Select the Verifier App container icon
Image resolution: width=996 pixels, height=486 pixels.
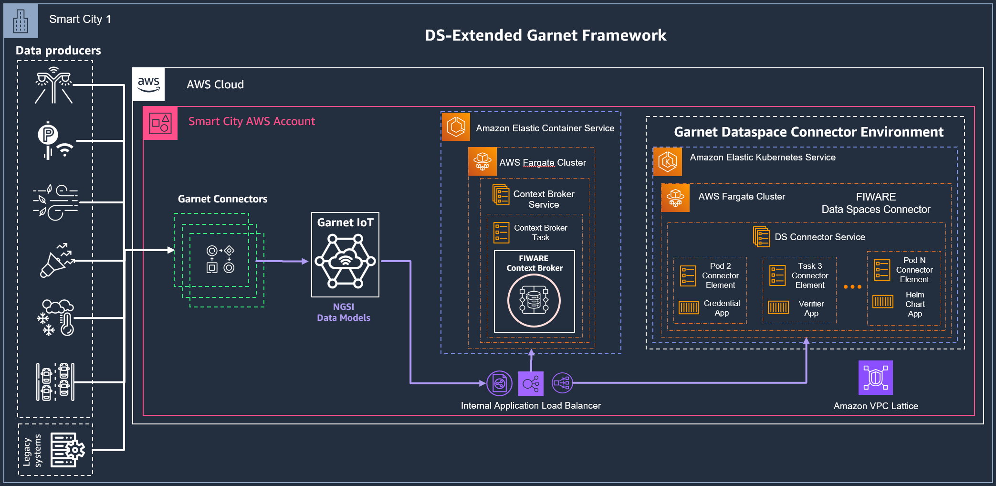[x=778, y=307]
